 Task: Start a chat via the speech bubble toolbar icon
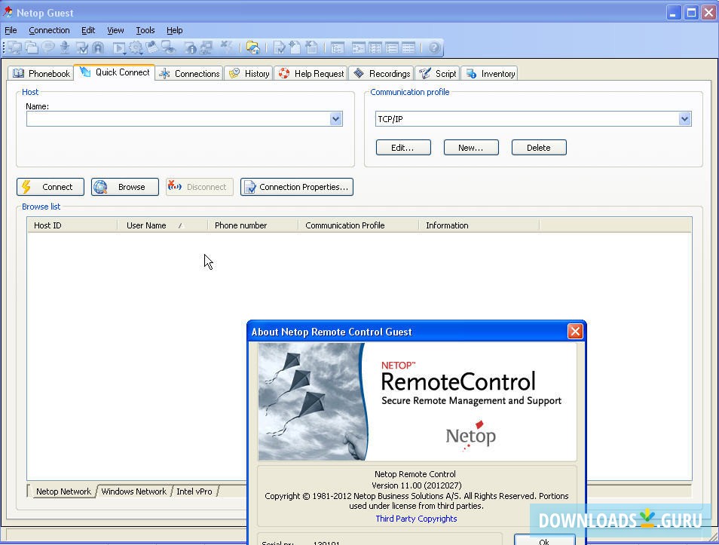tap(47, 47)
